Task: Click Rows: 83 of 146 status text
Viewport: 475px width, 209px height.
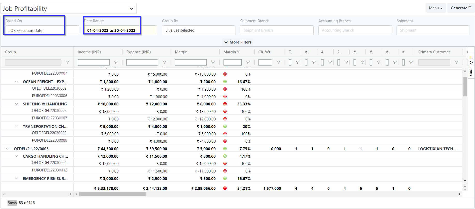Action: point(21,203)
